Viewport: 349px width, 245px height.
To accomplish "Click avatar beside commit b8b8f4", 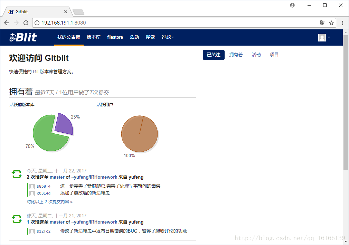I will click(32, 187).
